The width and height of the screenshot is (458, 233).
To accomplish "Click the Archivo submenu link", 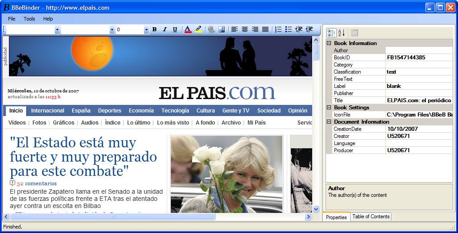I will 231,122.
